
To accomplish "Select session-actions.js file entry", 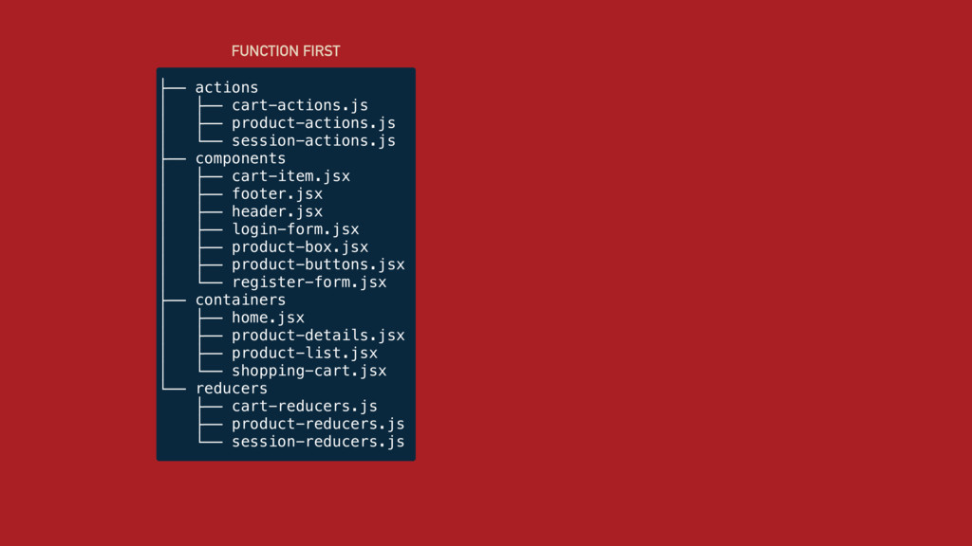I will coord(313,140).
